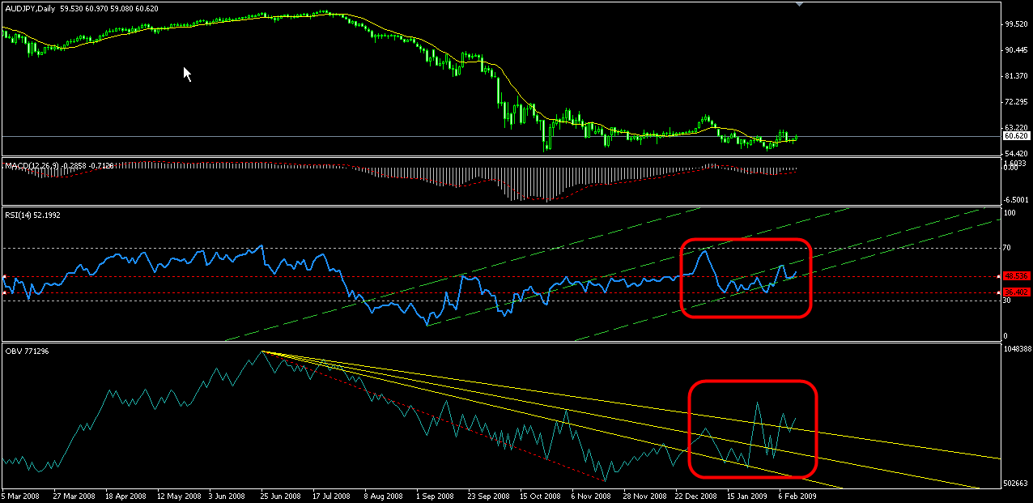
Task: Click the 81.370 price axis label
Action: 1014,76
